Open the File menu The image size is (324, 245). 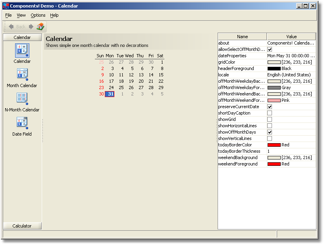8,15
